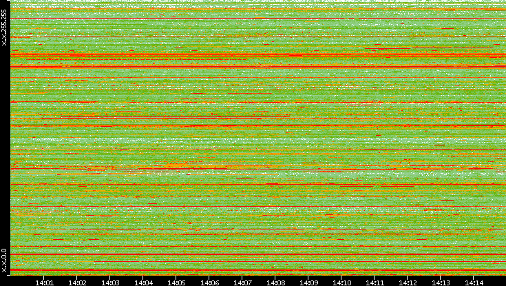Image resolution: width=506 pixels, height=286 pixels.
Task: Click the 14:14 time axis label
Action: (x=474, y=283)
